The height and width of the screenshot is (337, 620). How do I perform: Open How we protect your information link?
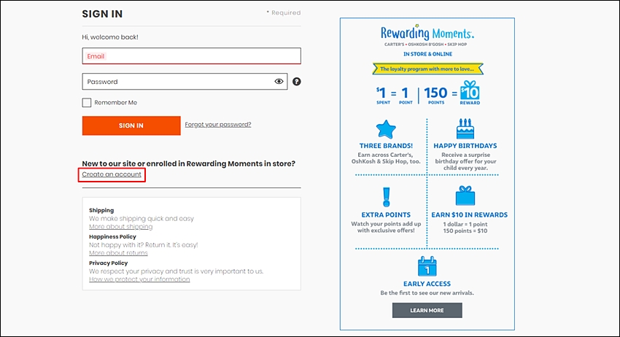(x=139, y=279)
